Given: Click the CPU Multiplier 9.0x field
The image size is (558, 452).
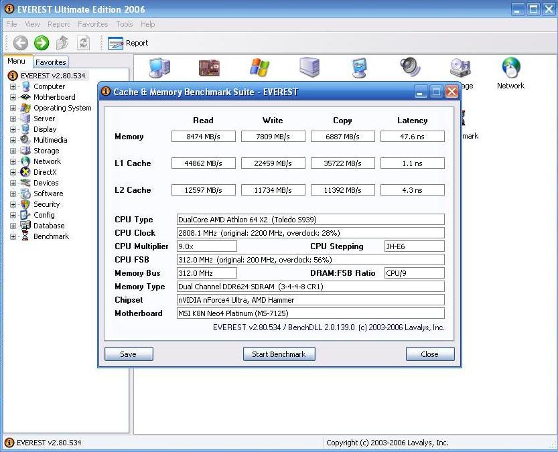Looking at the screenshot, I should (x=207, y=246).
